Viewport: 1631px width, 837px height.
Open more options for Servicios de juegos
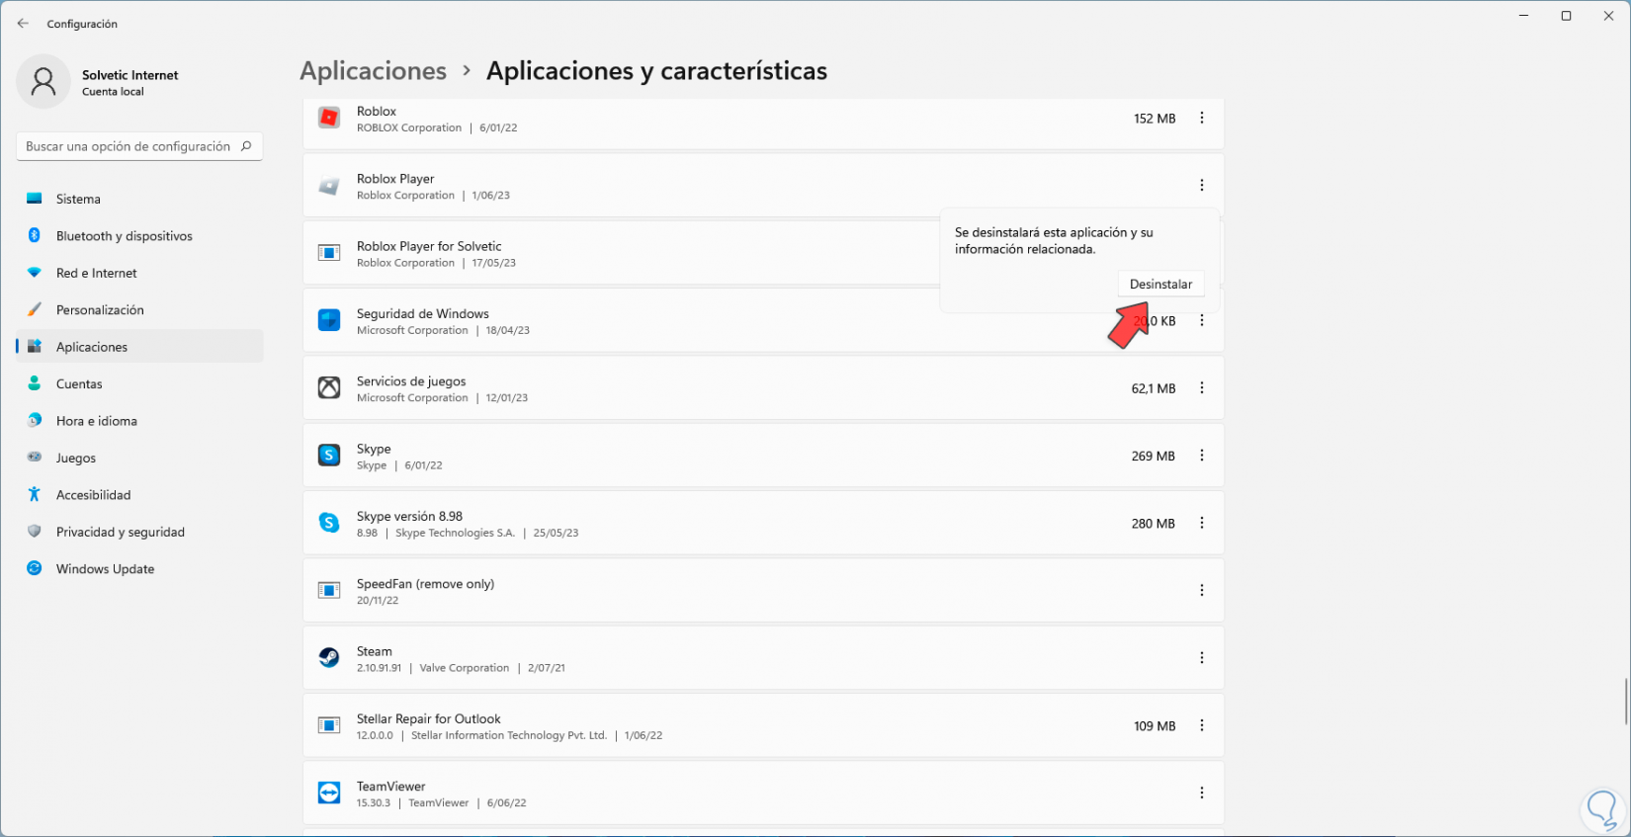click(x=1202, y=388)
